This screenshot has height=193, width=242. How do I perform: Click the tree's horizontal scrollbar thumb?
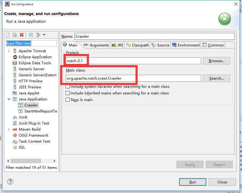point(26,161)
